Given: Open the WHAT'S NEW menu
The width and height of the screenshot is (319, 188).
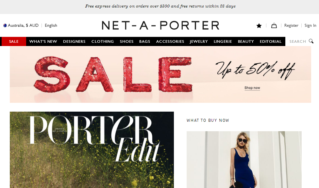Looking at the screenshot, I should coord(43,41).
